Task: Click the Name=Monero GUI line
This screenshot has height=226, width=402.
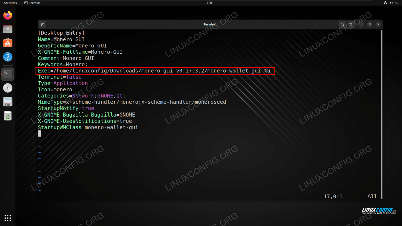Action: [x=61, y=39]
